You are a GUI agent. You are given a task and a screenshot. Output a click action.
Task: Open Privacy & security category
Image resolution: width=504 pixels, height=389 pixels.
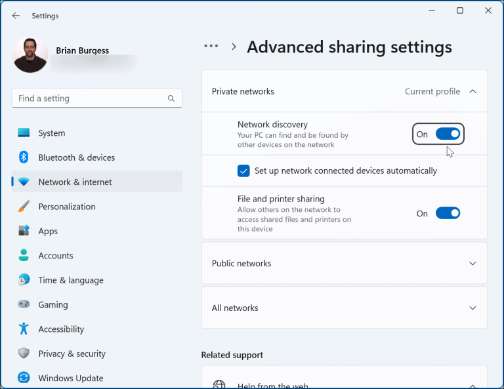click(x=96, y=354)
